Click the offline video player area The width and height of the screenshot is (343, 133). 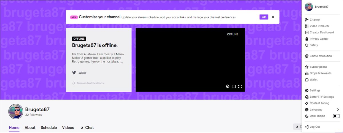190,60
